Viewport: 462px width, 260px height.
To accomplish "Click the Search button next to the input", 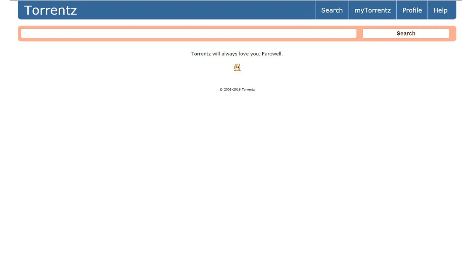I will click(406, 33).
